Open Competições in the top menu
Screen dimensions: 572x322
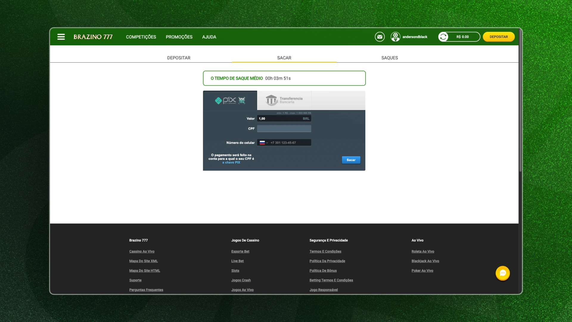click(141, 37)
